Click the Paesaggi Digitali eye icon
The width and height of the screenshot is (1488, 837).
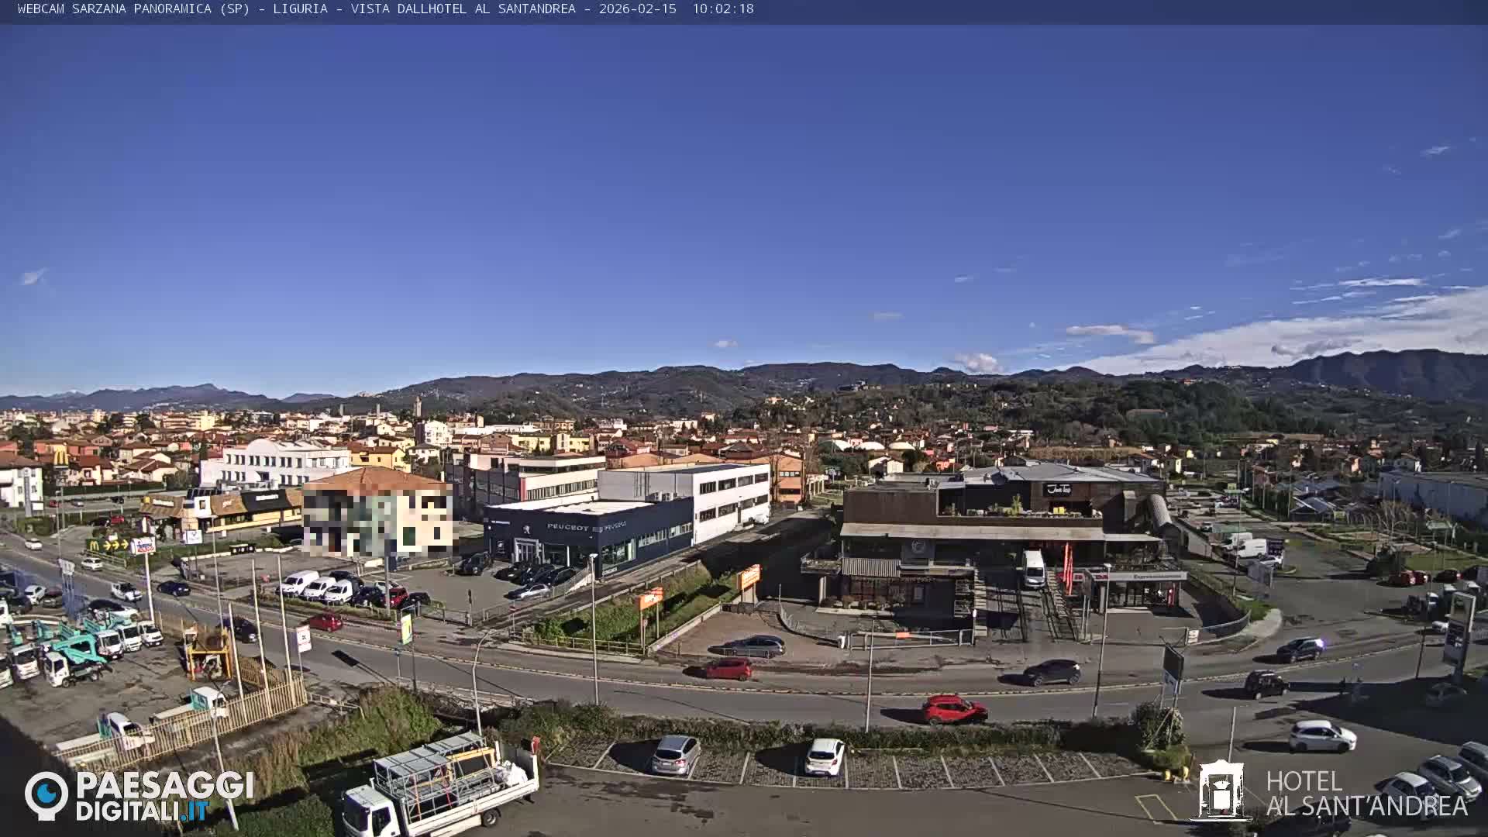(x=46, y=795)
